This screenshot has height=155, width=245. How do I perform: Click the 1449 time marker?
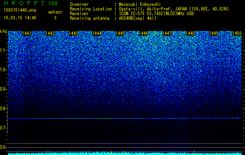(x=213, y=33)
